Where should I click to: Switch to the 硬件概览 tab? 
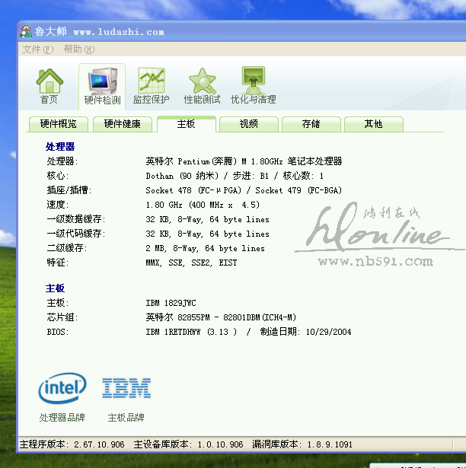click(58, 124)
